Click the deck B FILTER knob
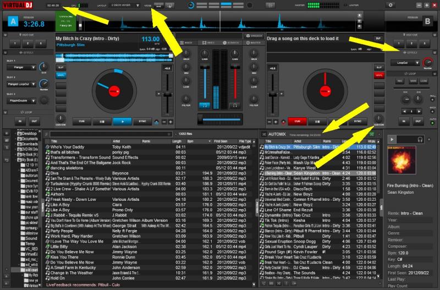Image resolution: width=440 pixels, height=290 pixels. click(x=254, y=99)
